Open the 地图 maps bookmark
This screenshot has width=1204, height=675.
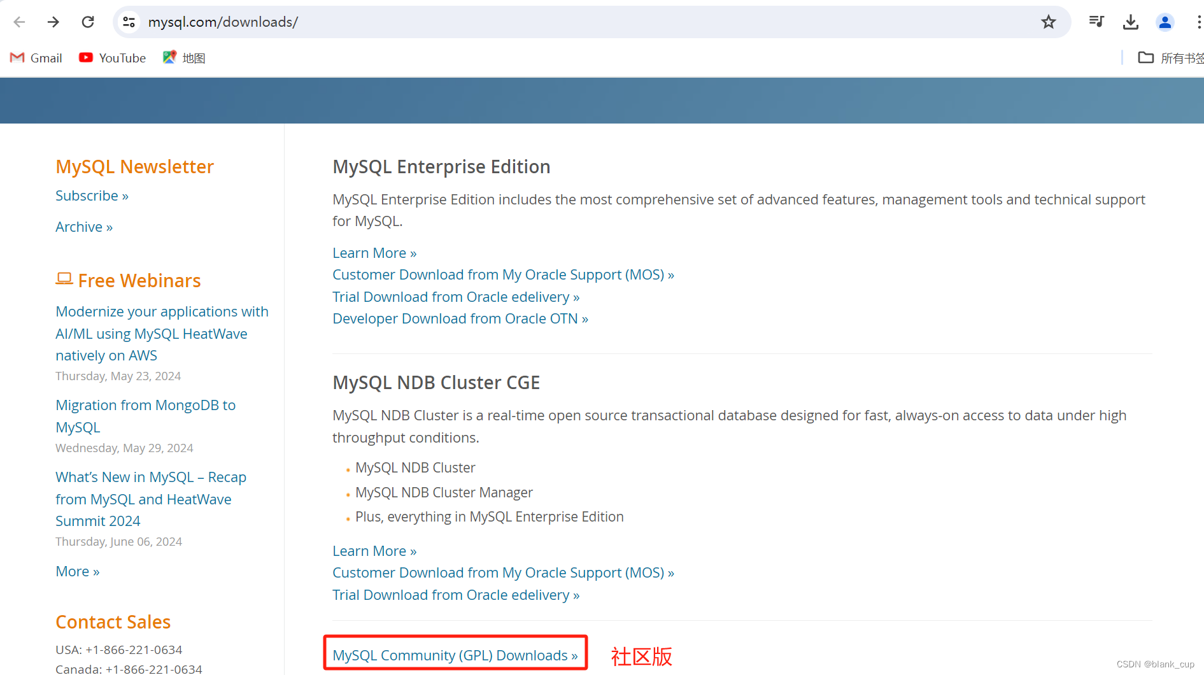click(184, 58)
